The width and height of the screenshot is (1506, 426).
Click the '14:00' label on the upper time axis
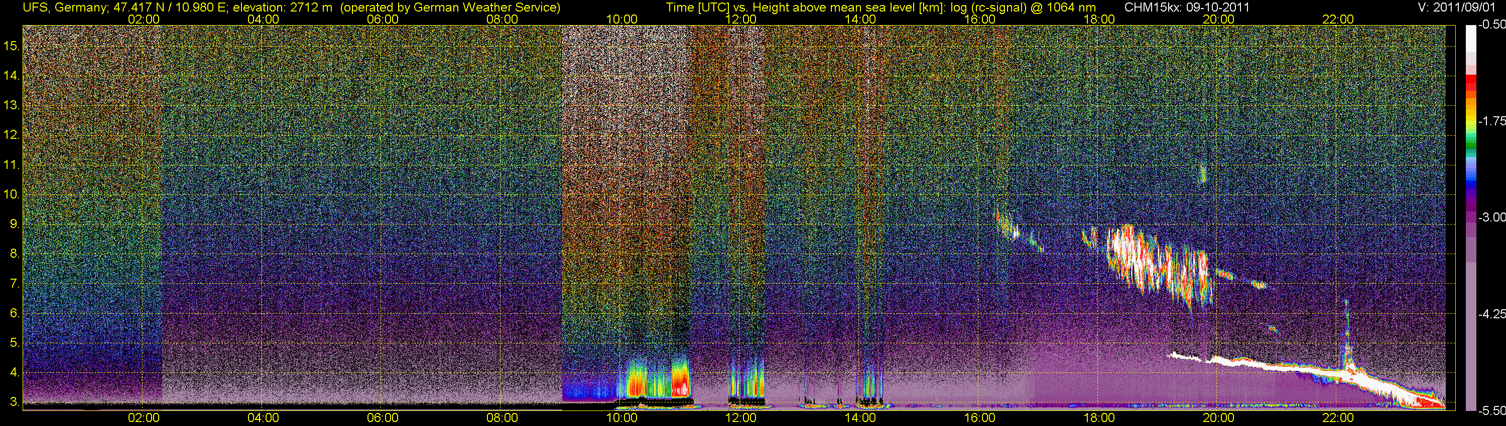tap(860, 19)
